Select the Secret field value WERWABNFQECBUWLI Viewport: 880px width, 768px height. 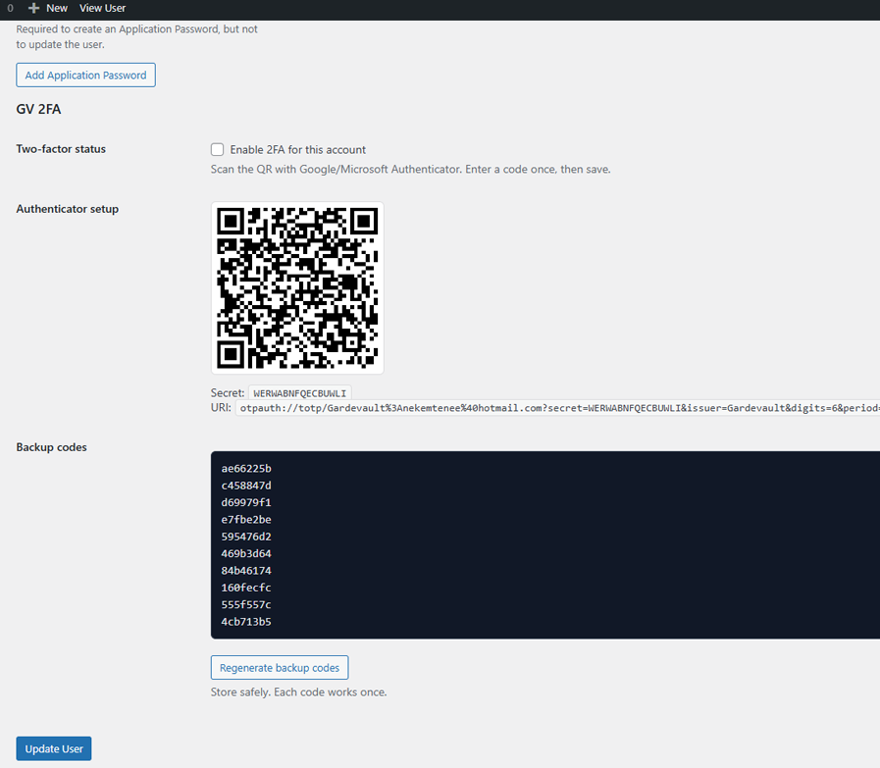point(299,391)
